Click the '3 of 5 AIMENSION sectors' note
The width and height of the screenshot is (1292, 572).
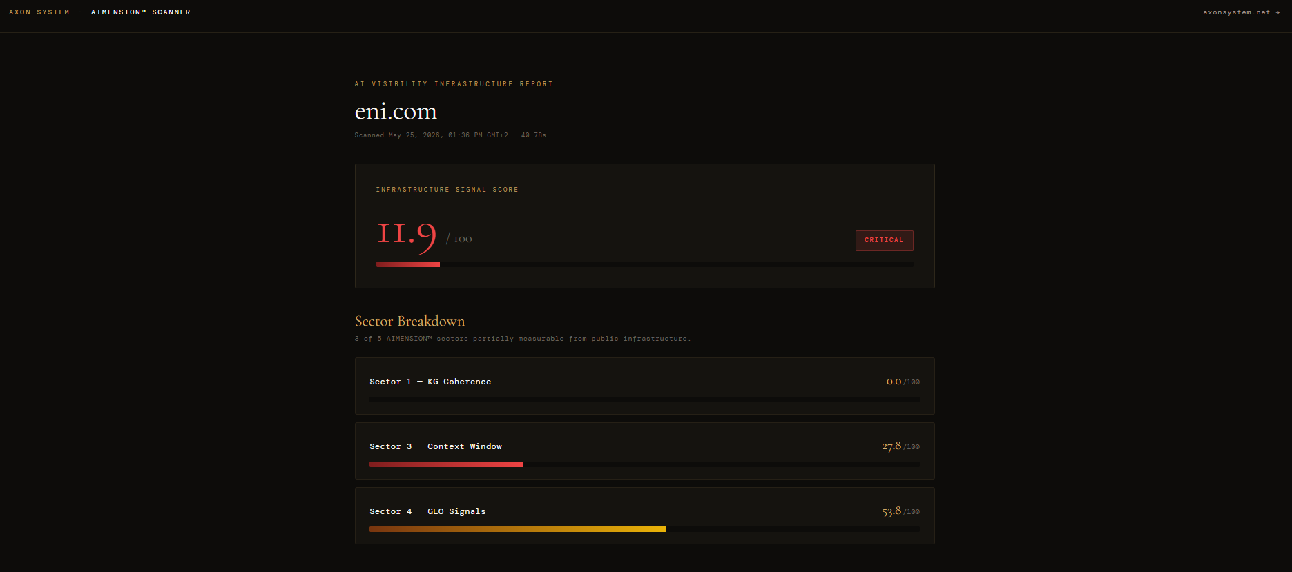523,339
